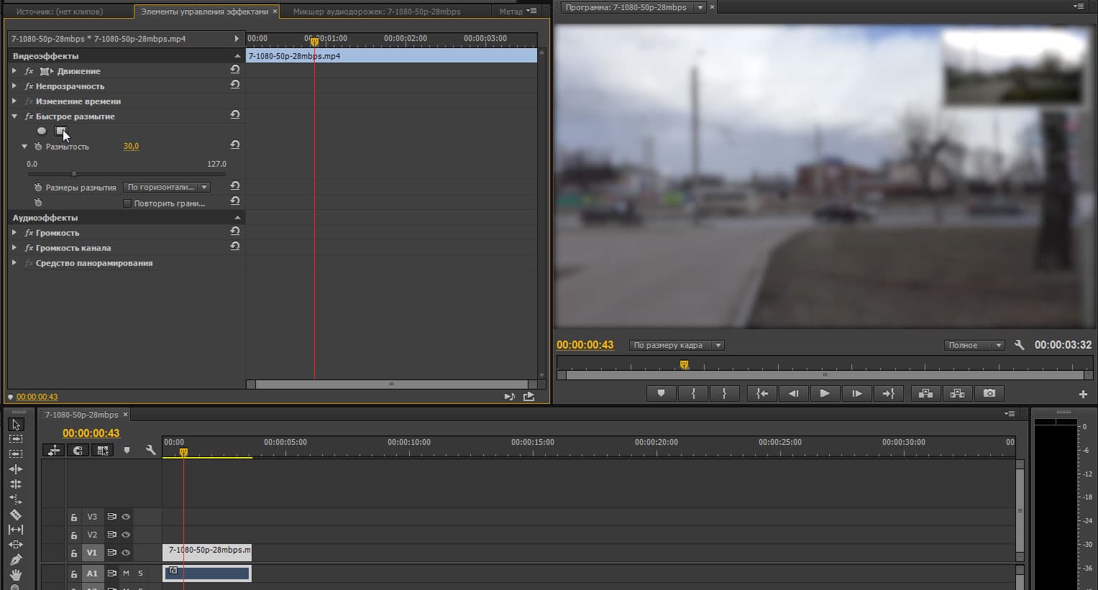
Task: Open the По размеру кадра zoom dropdown
Action: (676, 345)
